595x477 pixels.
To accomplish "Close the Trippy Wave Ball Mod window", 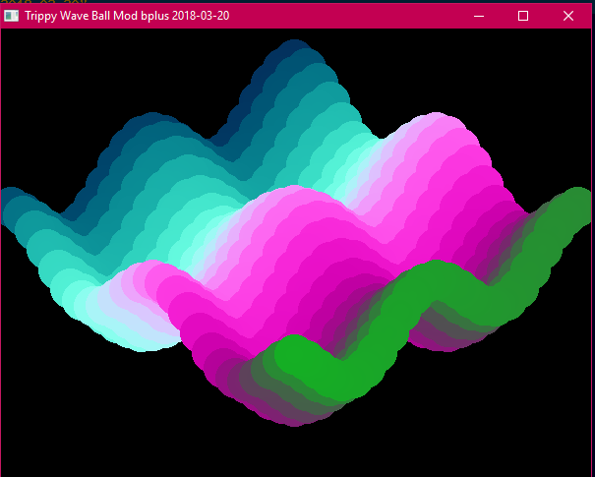I will pos(568,16).
